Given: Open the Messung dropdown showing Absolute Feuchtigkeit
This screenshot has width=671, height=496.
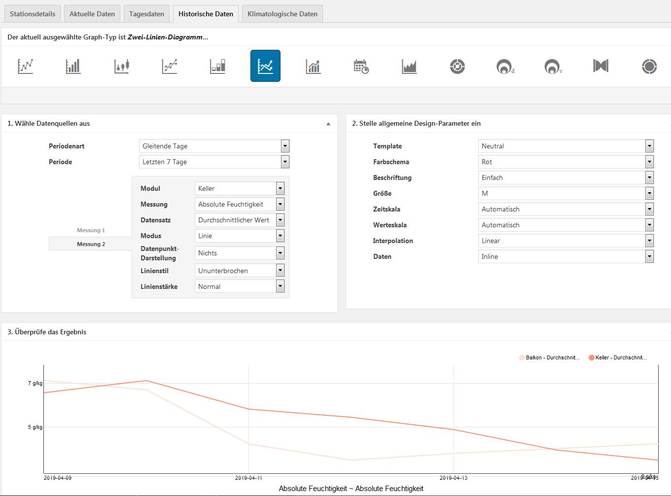Looking at the screenshot, I should pos(240,204).
